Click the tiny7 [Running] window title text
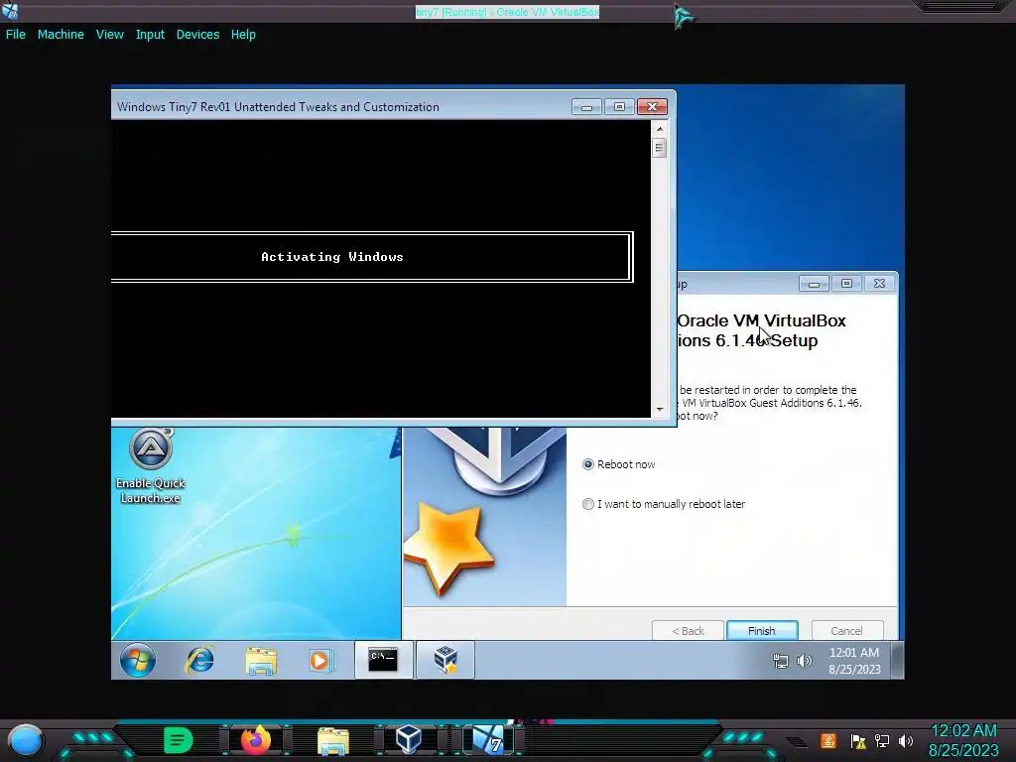The height and width of the screenshot is (762, 1016). [507, 12]
